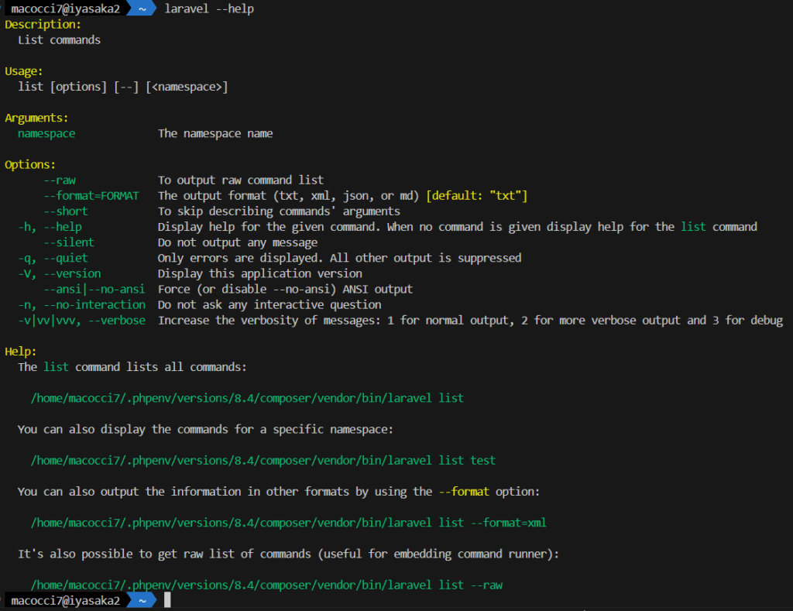Click the yellow Help: section heading

pos(21,352)
